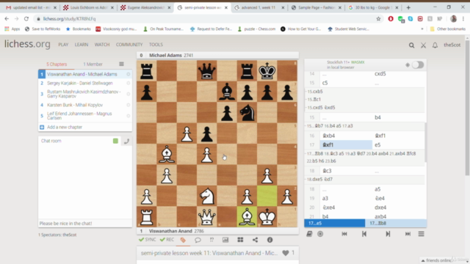The image size is (470, 264).
Task: Open the Other bookmarks folder
Action: point(448,29)
